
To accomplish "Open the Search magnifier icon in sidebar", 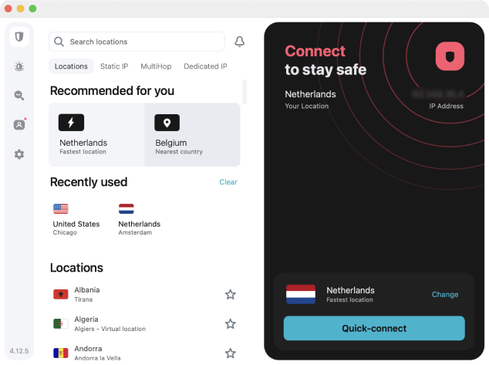I will coord(19,96).
